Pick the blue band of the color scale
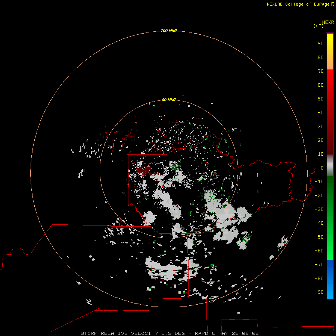 [x=330, y=279]
